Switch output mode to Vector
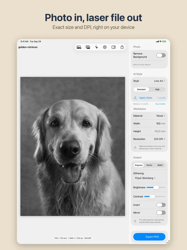 click(x=149, y=165)
